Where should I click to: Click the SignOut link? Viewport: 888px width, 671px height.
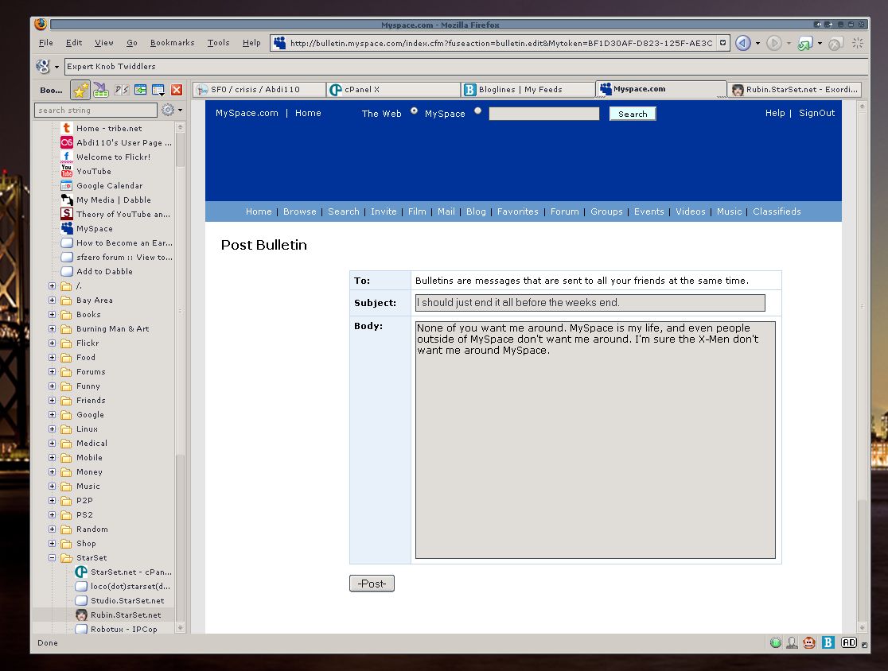816,114
